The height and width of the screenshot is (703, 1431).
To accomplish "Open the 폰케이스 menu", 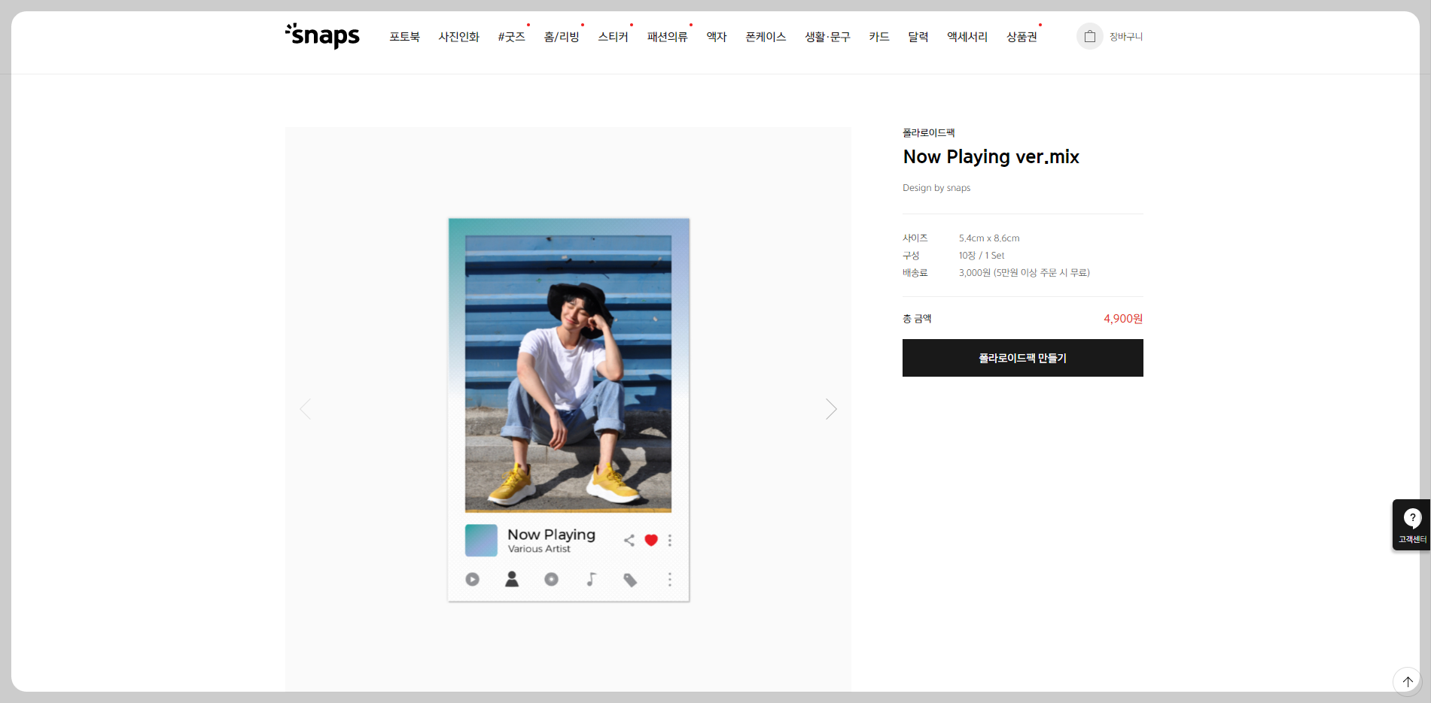I will 766,37.
